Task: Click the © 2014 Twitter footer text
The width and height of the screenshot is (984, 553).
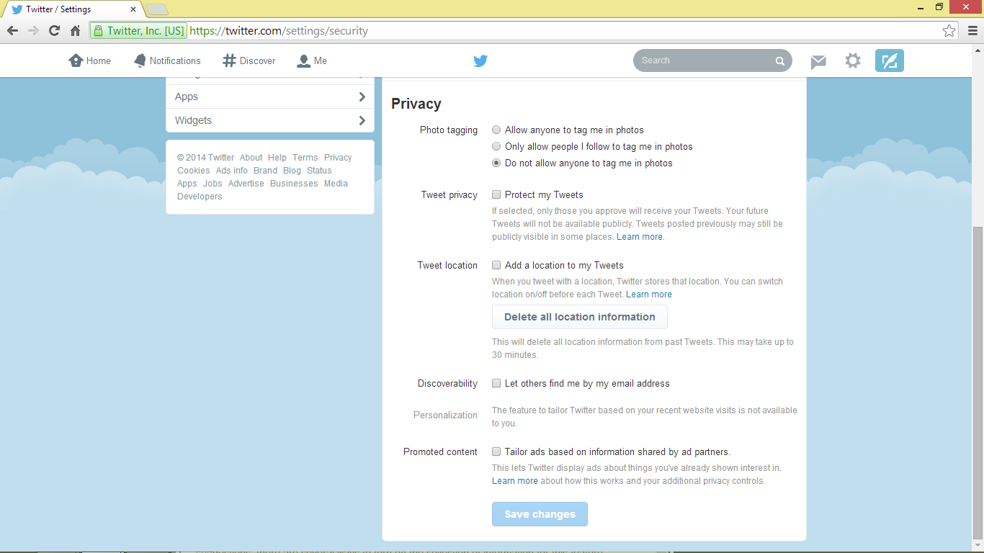Action: point(205,158)
